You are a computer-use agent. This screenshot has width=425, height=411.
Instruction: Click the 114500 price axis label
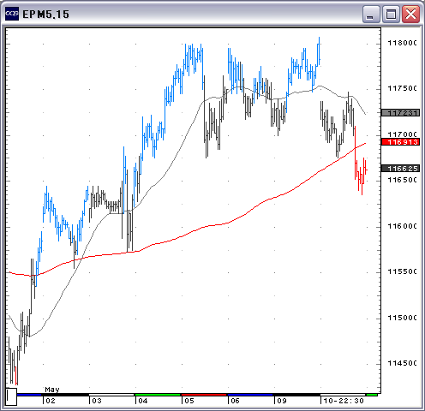coord(402,363)
